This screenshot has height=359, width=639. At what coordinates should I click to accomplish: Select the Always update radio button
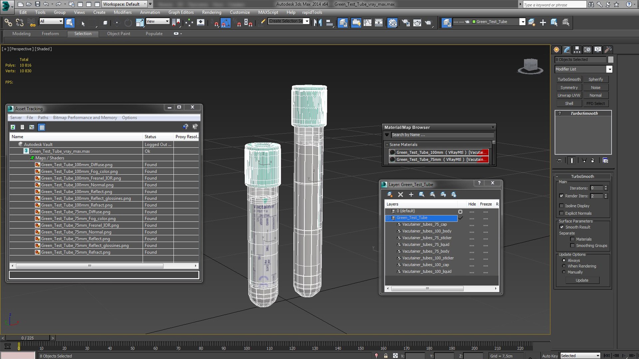pyautogui.click(x=563, y=260)
